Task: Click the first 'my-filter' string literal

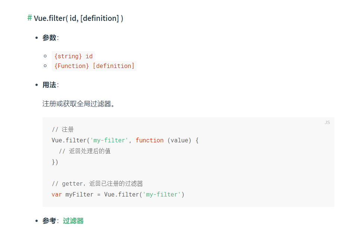Action: click(109, 140)
